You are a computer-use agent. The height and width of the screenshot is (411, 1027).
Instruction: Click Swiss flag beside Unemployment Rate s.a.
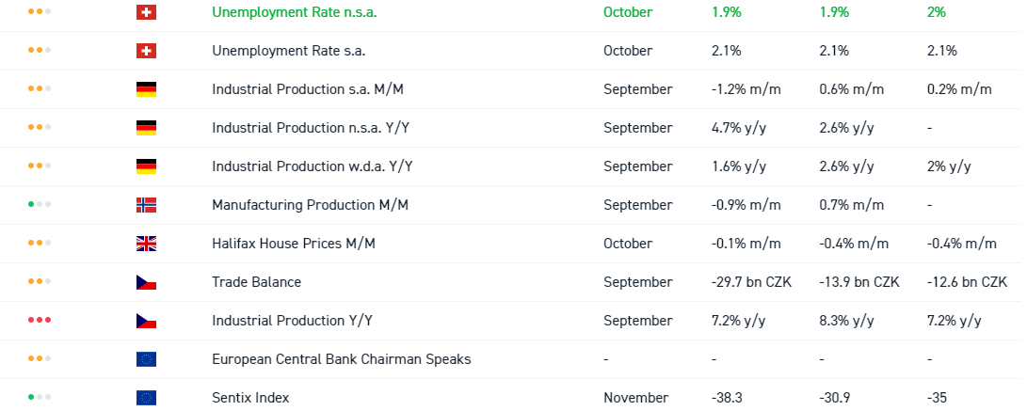[146, 51]
